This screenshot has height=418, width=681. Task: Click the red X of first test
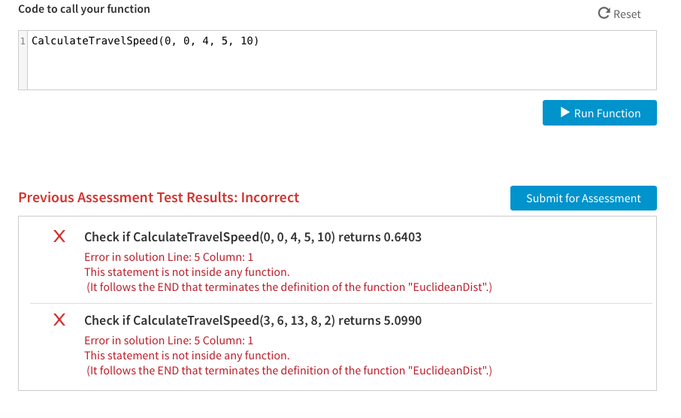point(59,236)
